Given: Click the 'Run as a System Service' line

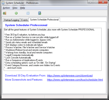Looking at the screenshot, I should 31,37.
